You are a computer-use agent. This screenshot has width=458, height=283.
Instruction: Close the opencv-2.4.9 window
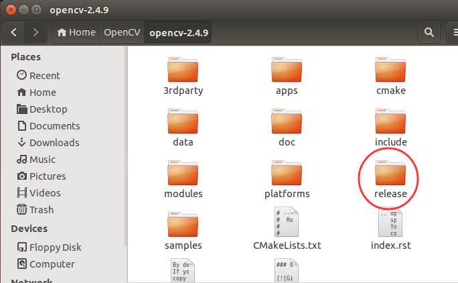11,9
